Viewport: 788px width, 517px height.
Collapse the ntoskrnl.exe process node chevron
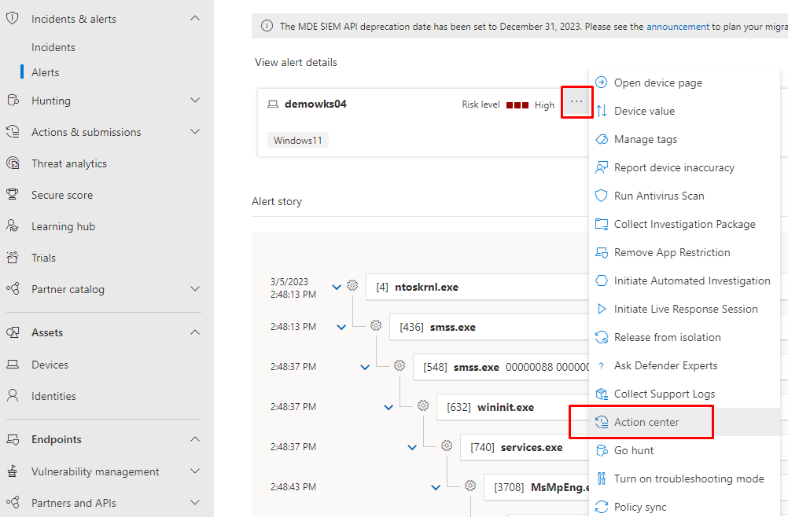[x=337, y=288]
